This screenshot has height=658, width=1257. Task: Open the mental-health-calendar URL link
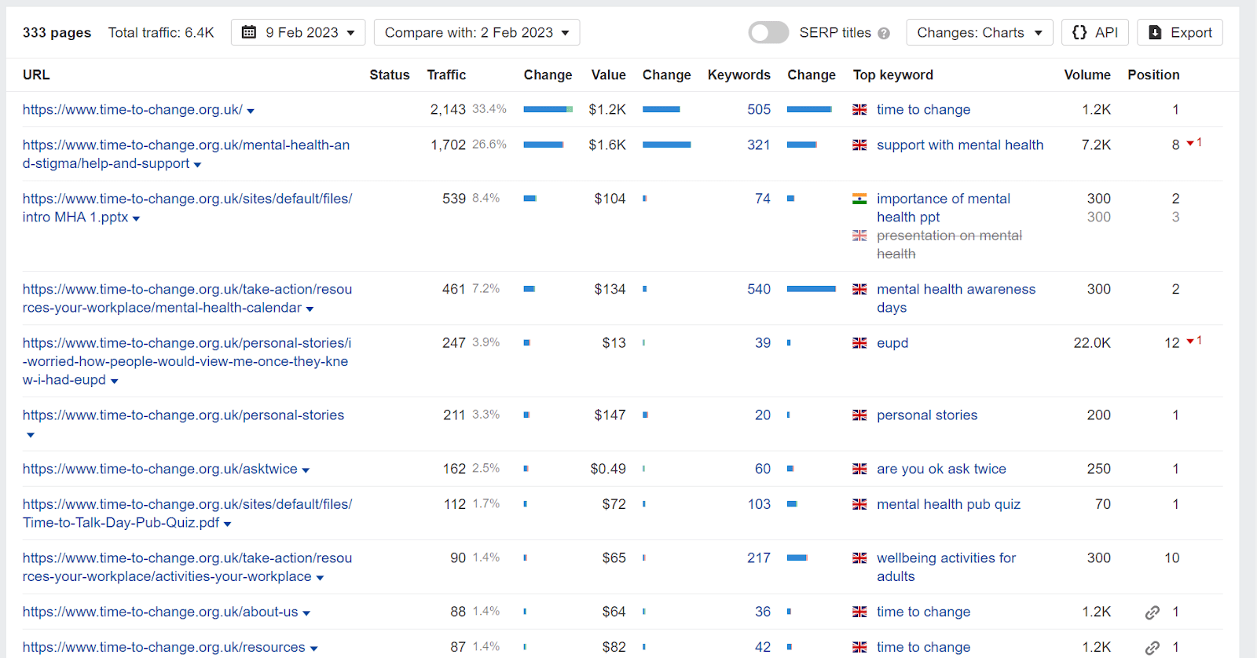(x=187, y=298)
